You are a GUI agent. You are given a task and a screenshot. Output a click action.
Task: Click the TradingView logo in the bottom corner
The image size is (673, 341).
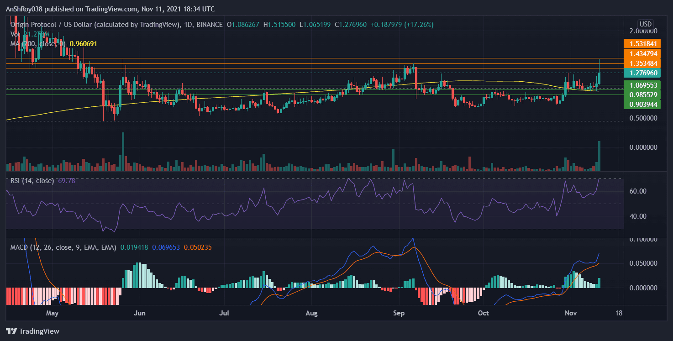tap(32, 331)
